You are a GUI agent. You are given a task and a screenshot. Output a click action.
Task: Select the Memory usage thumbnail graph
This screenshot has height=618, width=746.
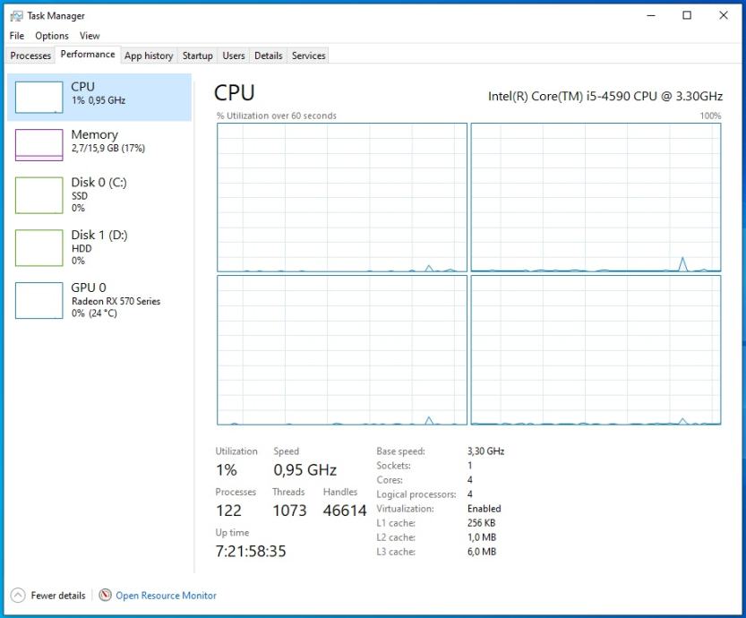tap(39, 145)
